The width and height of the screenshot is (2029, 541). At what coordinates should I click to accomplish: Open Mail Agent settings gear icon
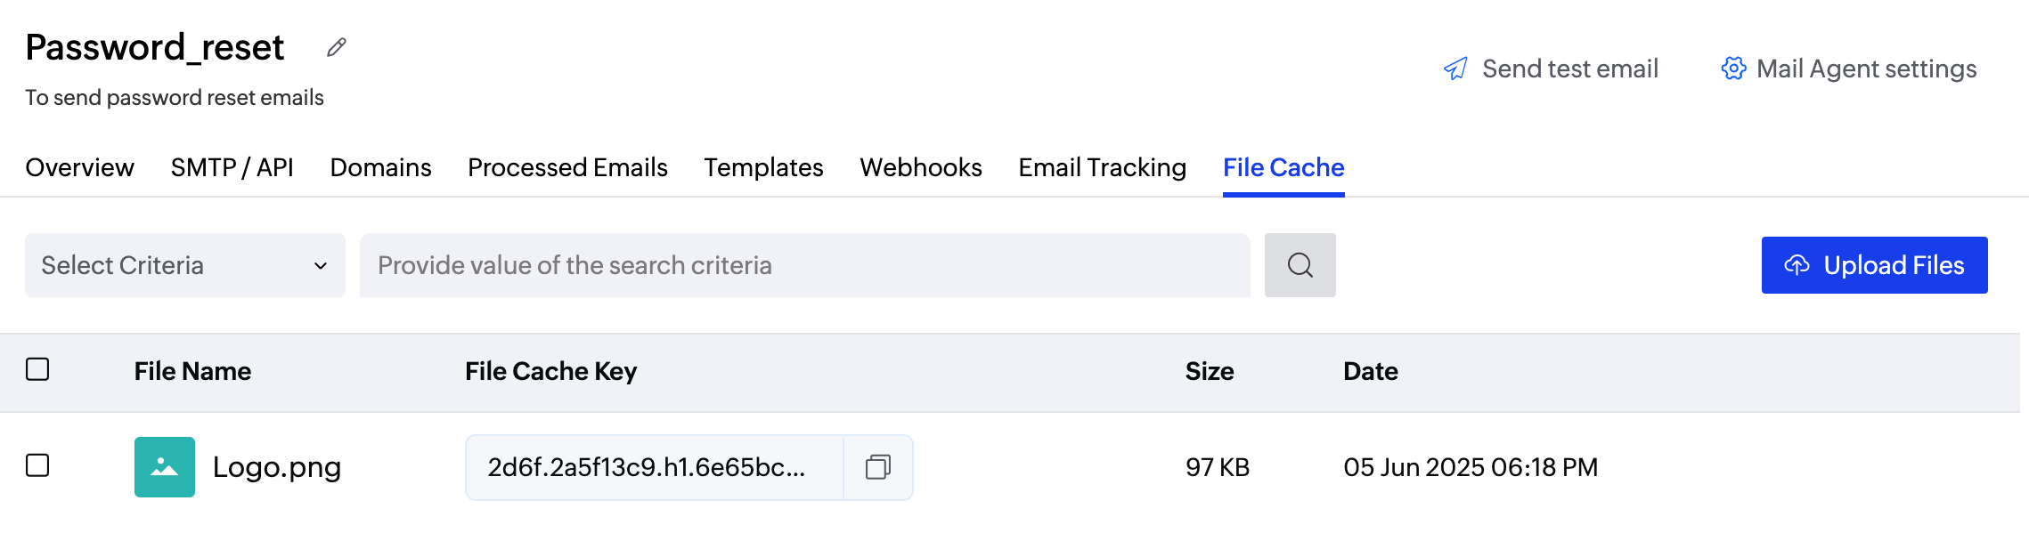click(x=1733, y=69)
